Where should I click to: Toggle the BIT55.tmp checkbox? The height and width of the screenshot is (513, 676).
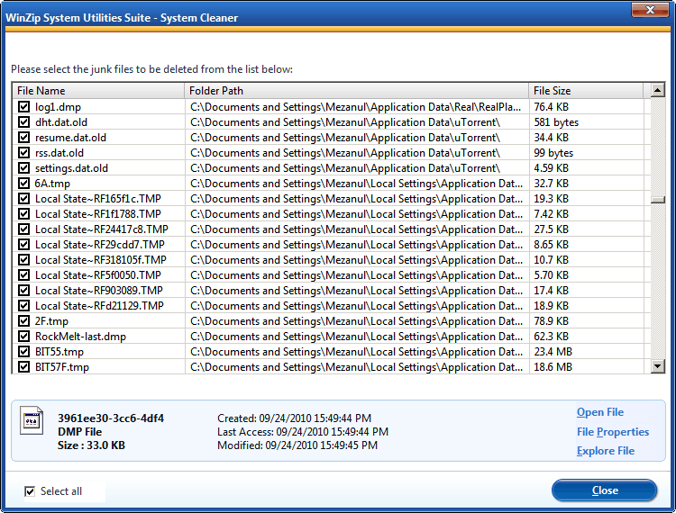23,352
